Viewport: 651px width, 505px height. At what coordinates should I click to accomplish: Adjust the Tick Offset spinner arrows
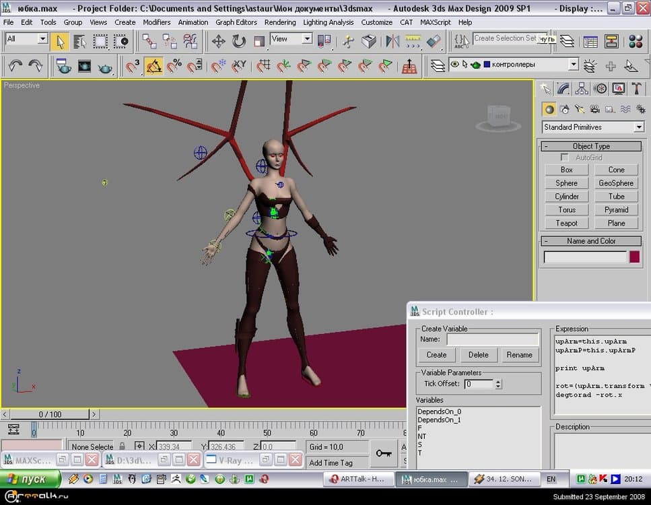[x=498, y=384]
